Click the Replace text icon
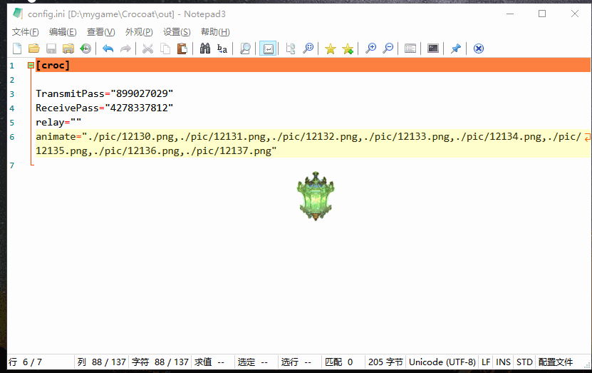The height and width of the screenshot is (373, 592). [x=222, y=48]
